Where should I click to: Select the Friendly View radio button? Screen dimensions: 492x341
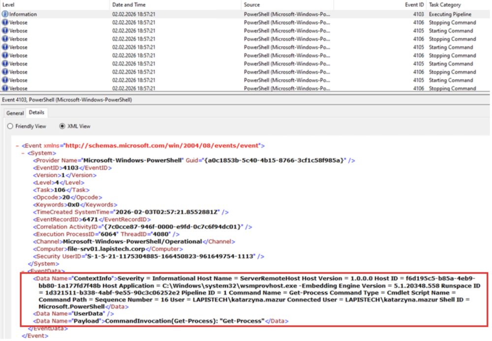[x=10, y=126]
